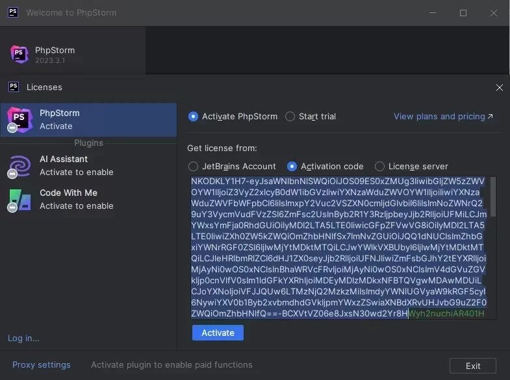Open the View plans and pricing link
The image size is (510, 380).
442,117
